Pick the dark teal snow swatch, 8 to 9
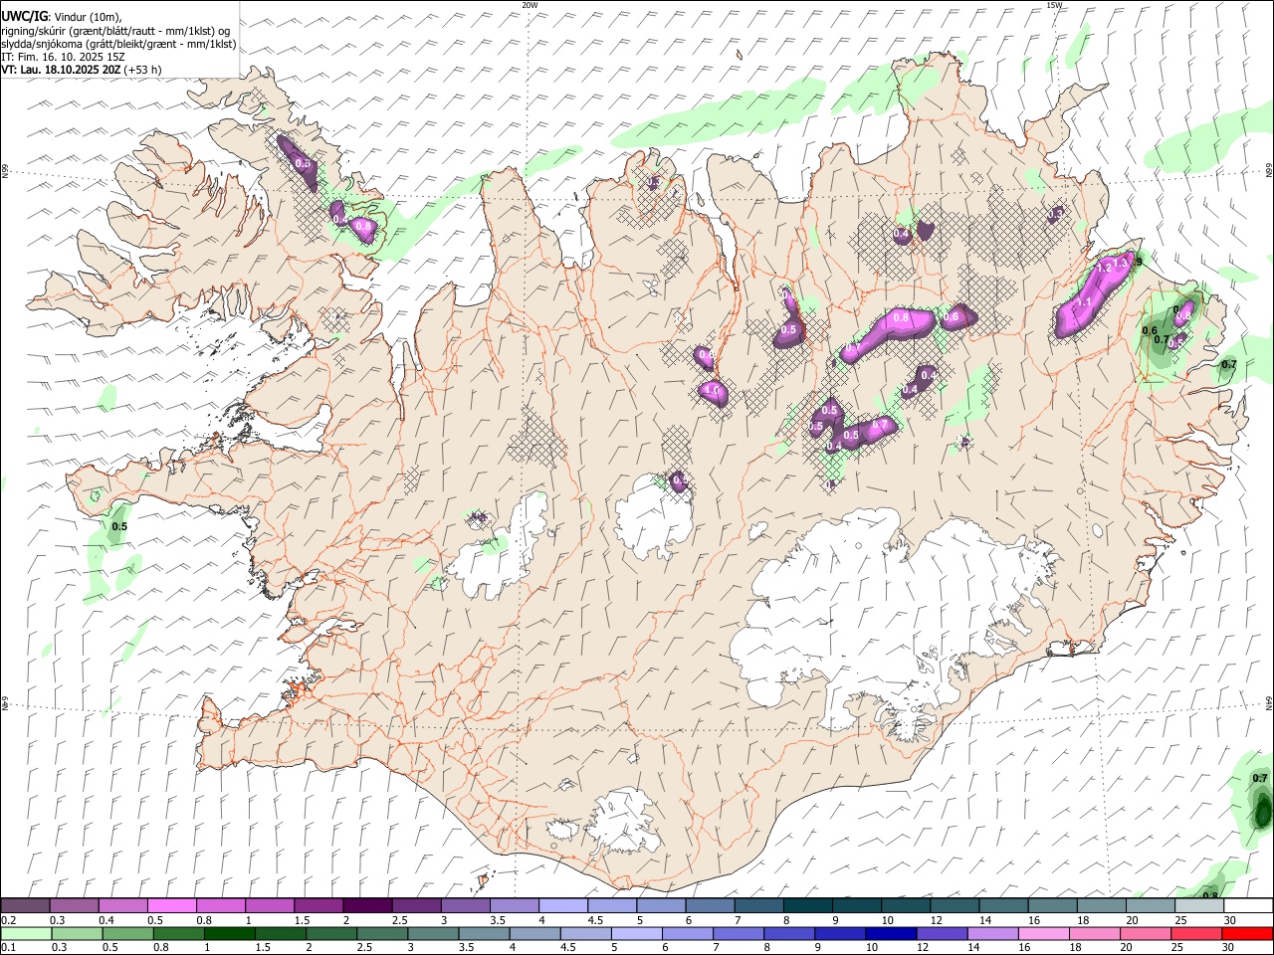 click(808, 906)
